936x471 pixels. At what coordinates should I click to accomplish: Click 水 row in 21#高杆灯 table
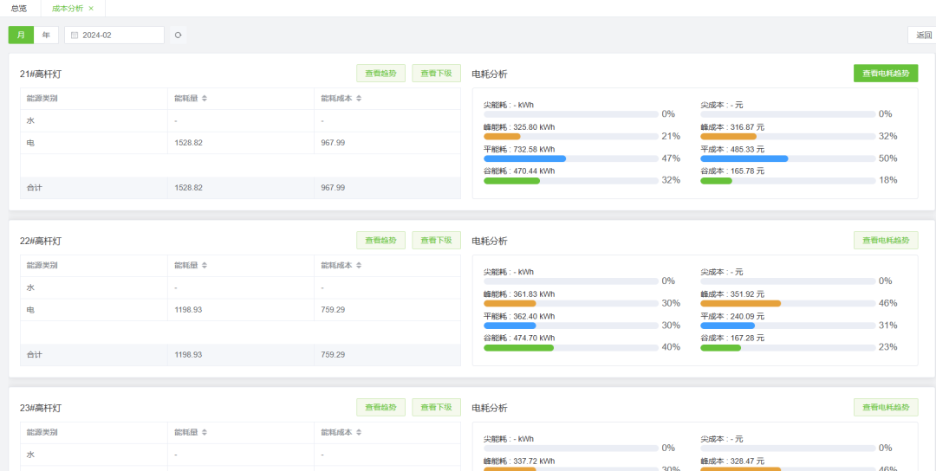pos(241,120)
